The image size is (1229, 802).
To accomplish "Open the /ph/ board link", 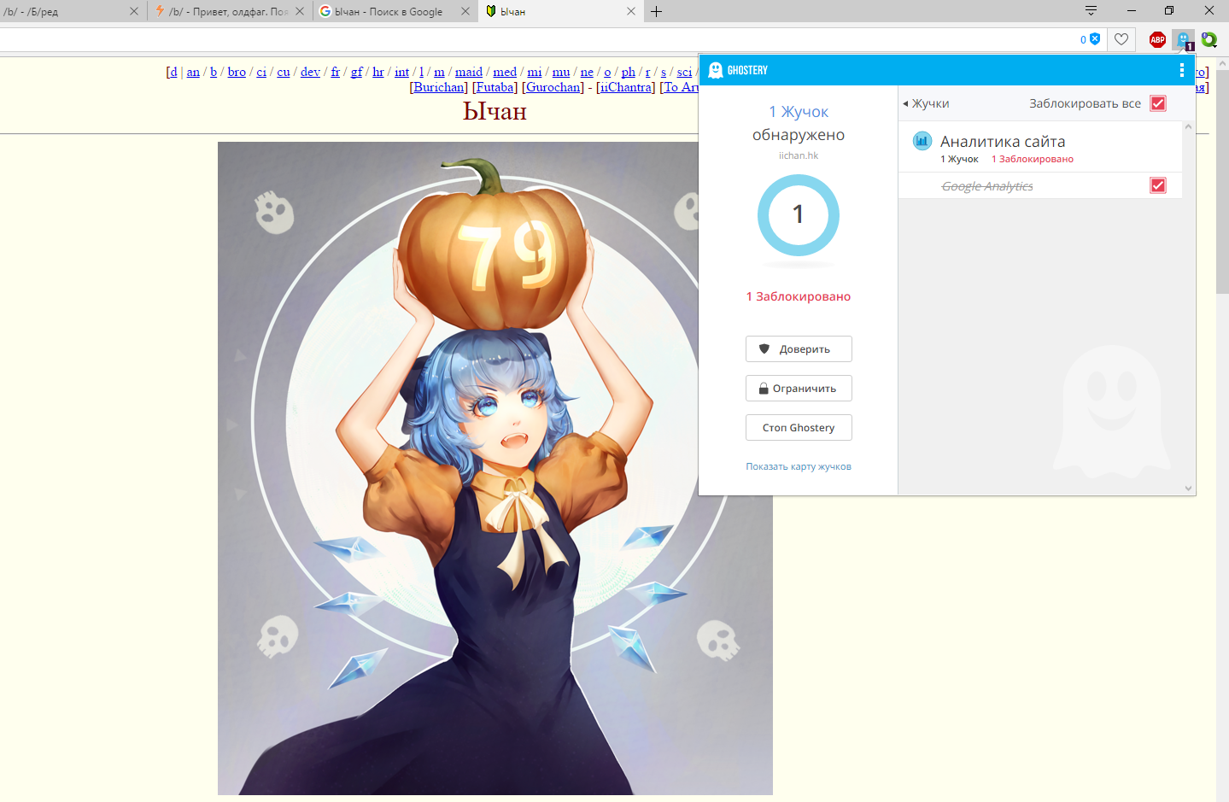I will point(629,72).
